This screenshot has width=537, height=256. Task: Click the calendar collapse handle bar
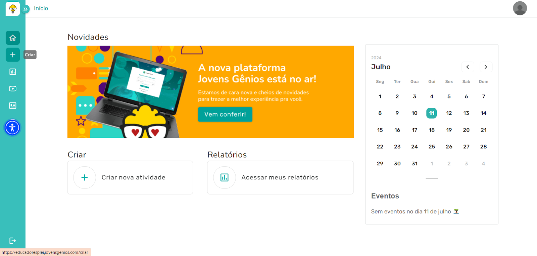pyautogui.click(x=432, y=178)
